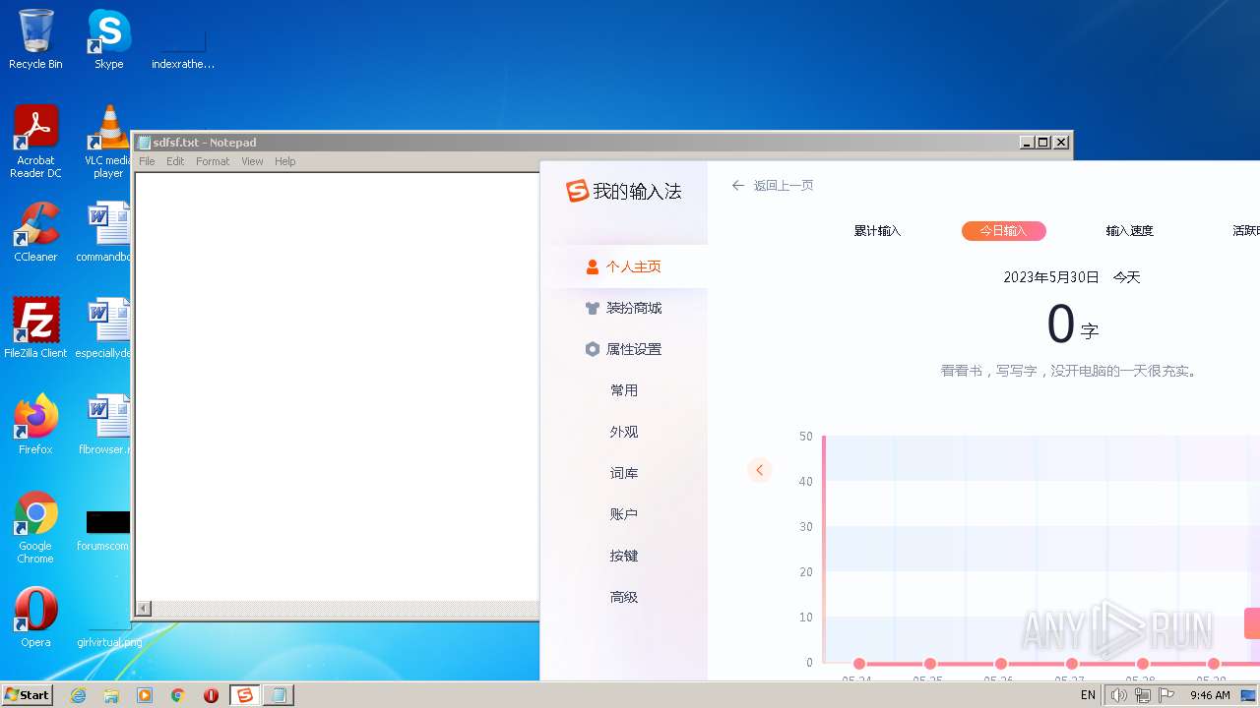Open Chrome from the taskbar
This screenshot has width=1260, height=708.
178,695
